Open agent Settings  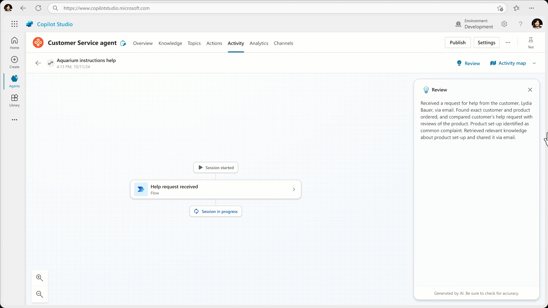coord(486,42)
